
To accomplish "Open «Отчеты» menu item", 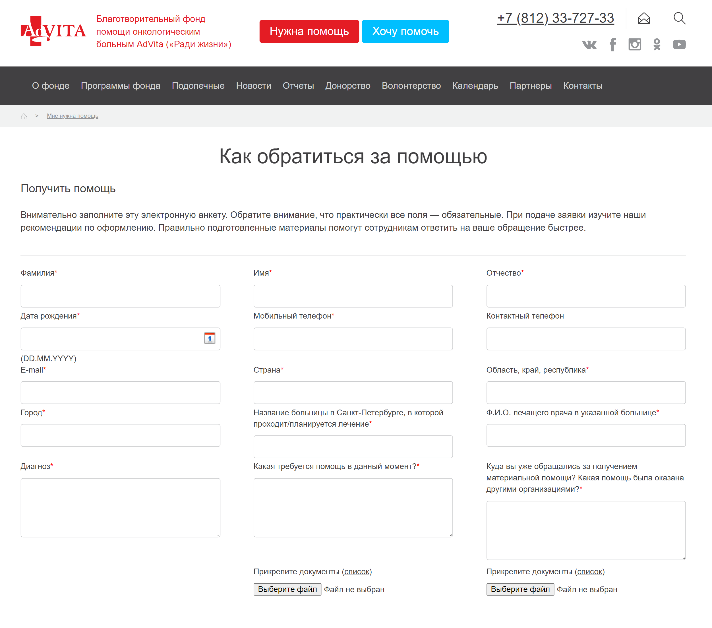I will 298,86.
